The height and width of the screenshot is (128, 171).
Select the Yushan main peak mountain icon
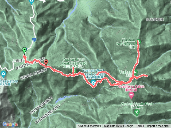135,73
